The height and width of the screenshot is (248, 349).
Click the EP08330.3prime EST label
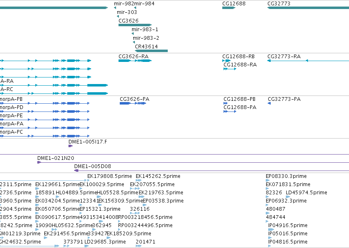tap(286, 176)
